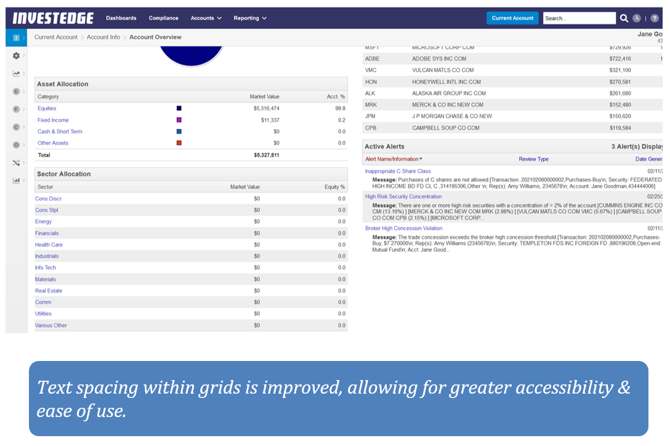Viewport: 670px width, 446px height.
Task: Click the ADBE ticker row
Action: (x=512, y=59)
